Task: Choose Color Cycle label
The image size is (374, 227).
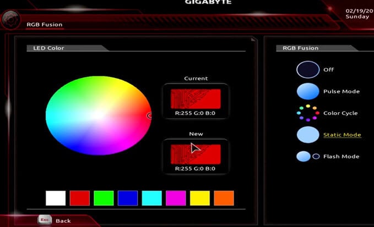Action: coord(340,113)
